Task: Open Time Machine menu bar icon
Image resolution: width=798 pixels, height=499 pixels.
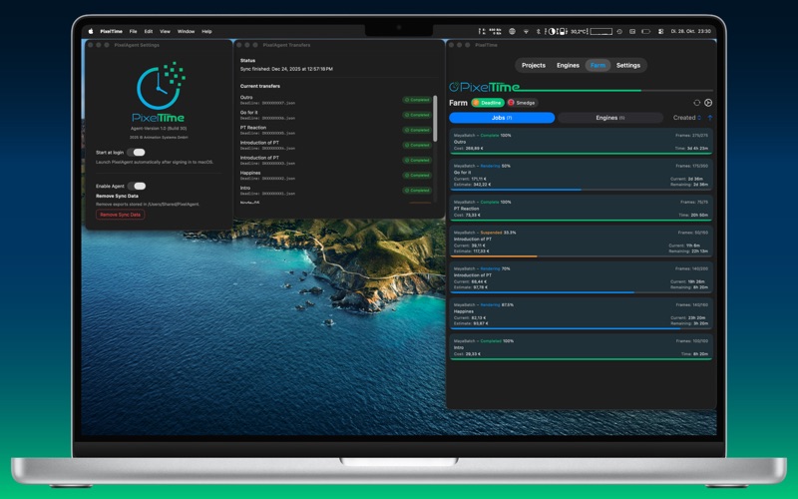Action: pyautogui.click(x=619, y=32)
